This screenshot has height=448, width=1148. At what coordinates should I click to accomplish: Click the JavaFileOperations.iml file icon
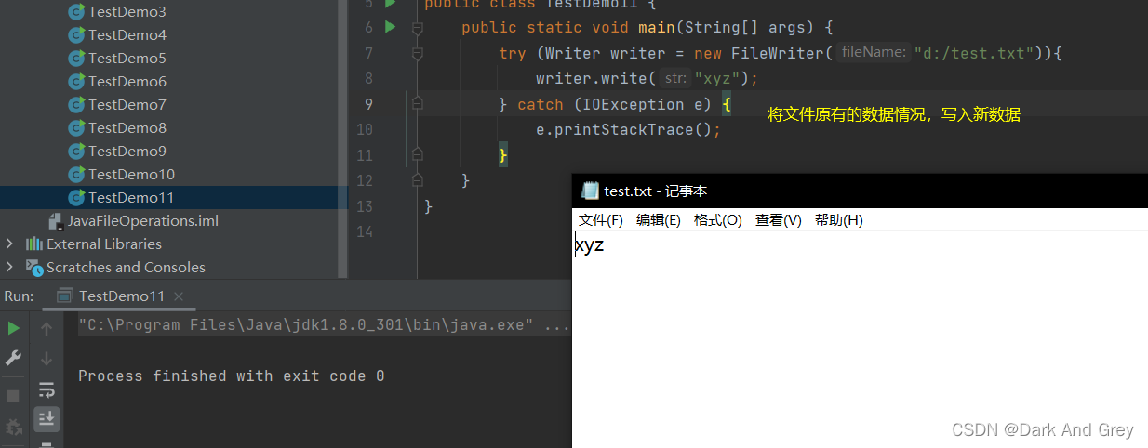click(x=56, y=220)
